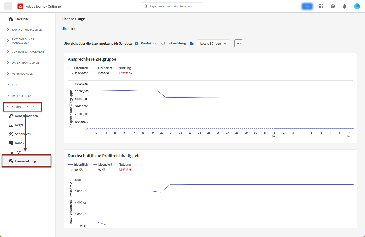Open Konfigurationen gears icon in sidebar
This screenshot has width=365, height=237.
11,116
